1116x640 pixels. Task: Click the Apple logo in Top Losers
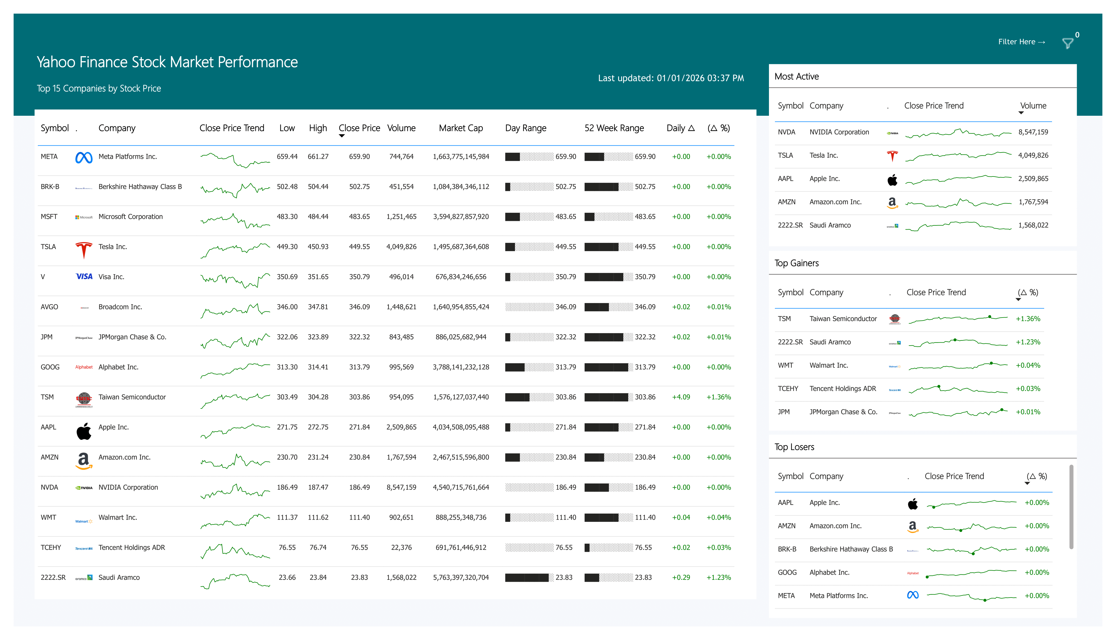click(913, 504)
